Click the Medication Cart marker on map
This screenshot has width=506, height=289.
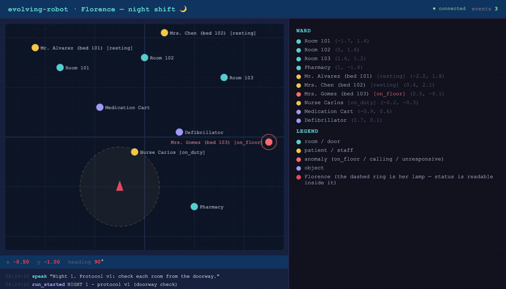100,107
